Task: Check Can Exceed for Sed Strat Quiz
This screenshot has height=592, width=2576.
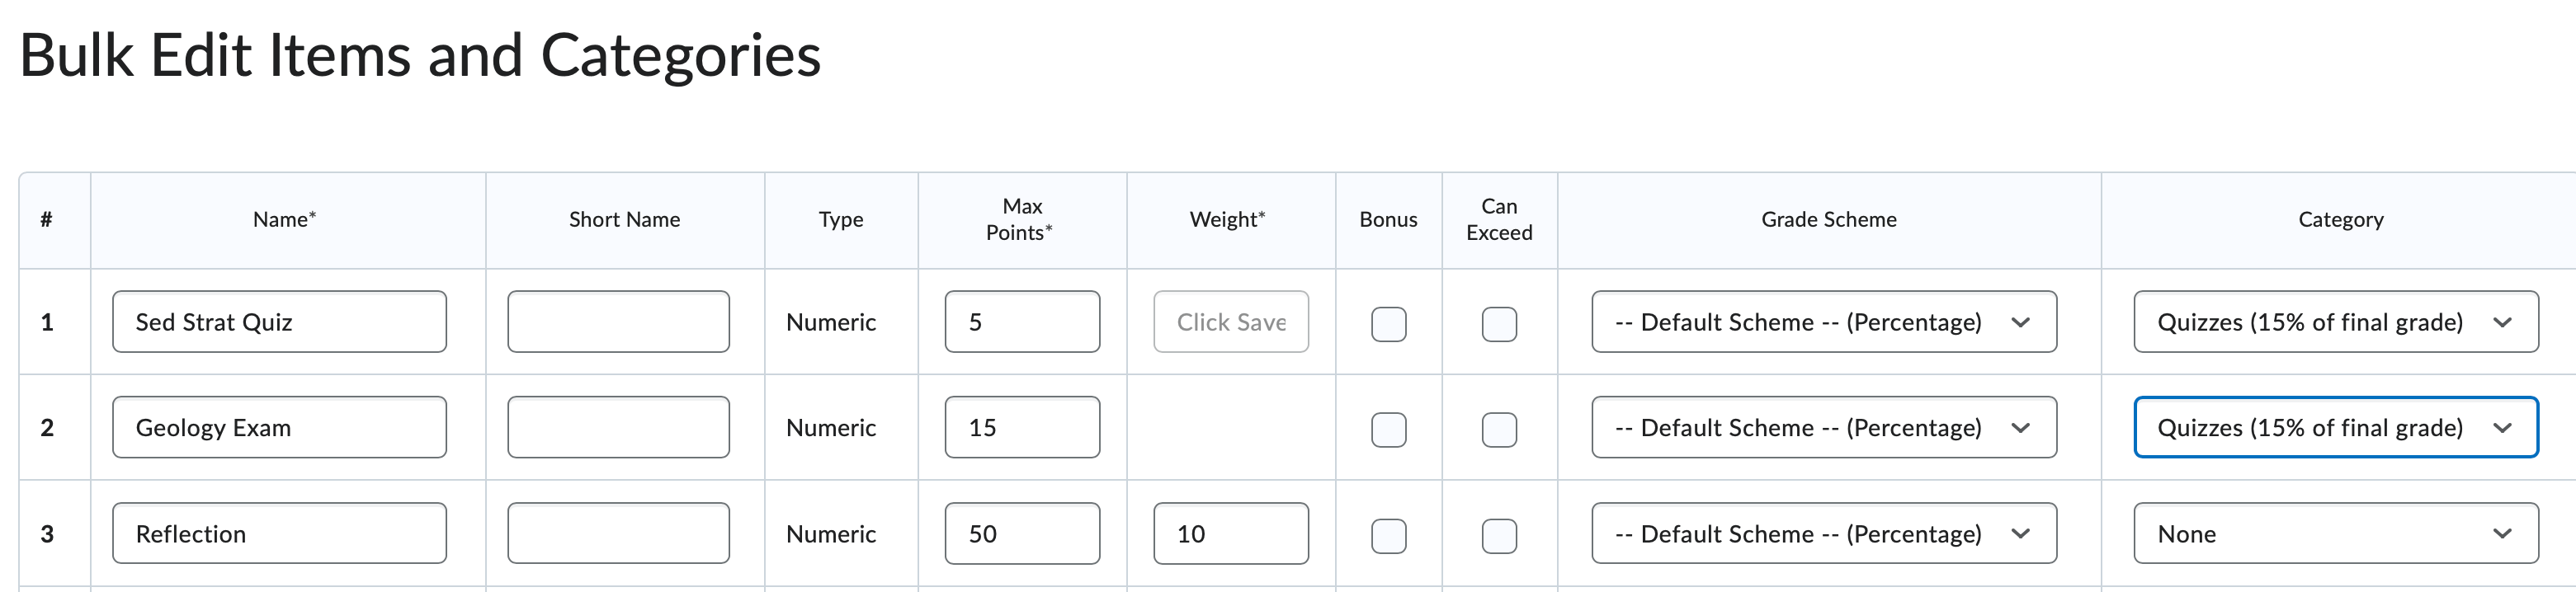Action: click(x=1498, y=322)
